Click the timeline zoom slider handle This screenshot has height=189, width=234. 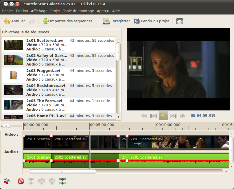pyautogui.click(x=6, y=126)
